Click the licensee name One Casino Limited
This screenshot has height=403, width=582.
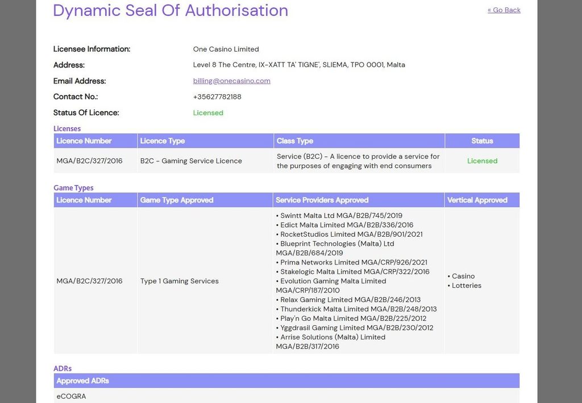226,49
